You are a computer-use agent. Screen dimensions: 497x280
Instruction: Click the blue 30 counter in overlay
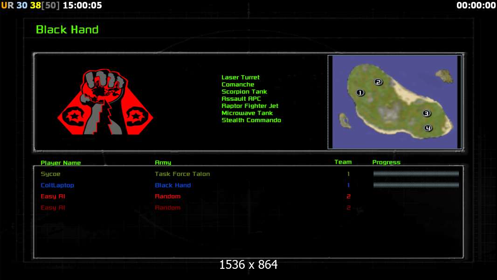click(x=22, y=5)
